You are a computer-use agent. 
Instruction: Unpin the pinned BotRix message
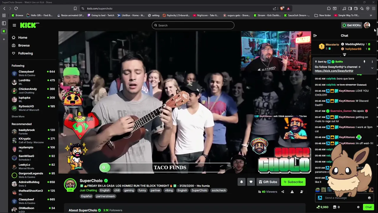[364, 62]
